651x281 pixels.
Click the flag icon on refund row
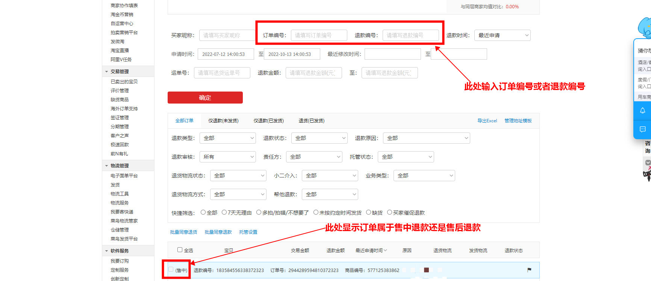pos(529,270)
